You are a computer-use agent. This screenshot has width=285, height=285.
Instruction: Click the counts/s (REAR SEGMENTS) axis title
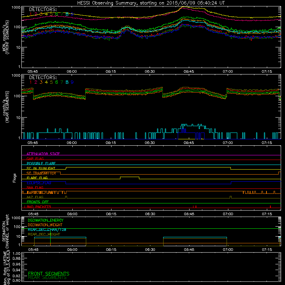(6, 107)
